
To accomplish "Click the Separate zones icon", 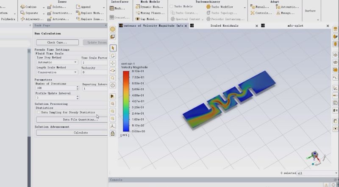I will (x=22, y=13).
